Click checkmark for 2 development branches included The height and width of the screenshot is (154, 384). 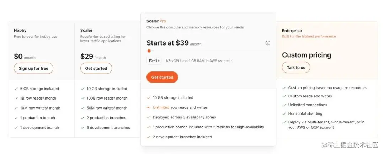pos(149,137)
